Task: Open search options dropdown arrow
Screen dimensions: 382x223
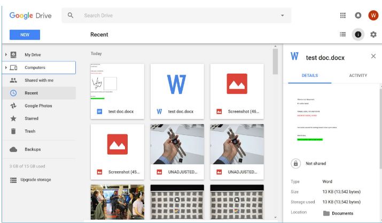Action: 282,15
